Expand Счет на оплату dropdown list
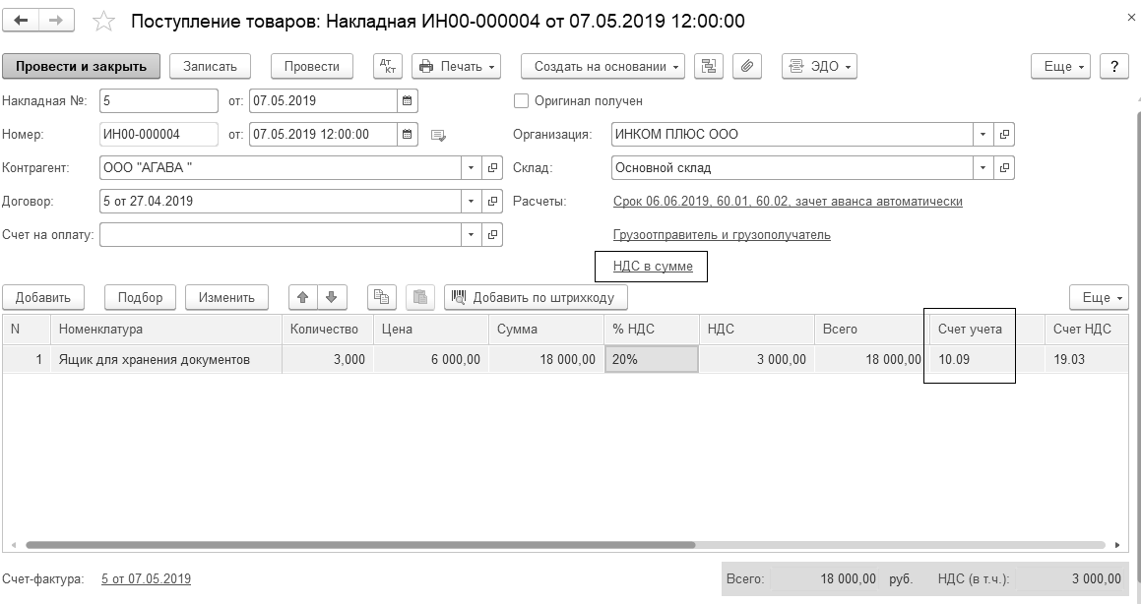The width and height of the screenshot is (1141, 604). pyautogui.click(x=471, y=235)
